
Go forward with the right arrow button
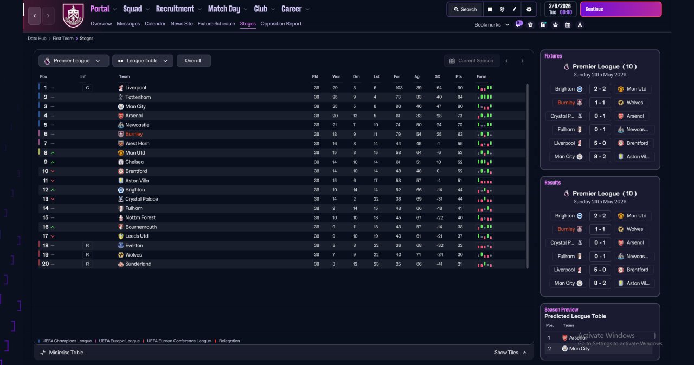tap(48, 16)
